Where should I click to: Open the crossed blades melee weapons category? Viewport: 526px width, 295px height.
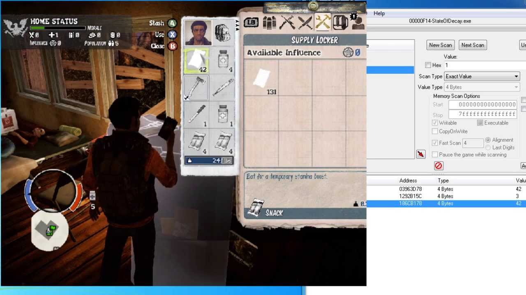pos(305,22)
